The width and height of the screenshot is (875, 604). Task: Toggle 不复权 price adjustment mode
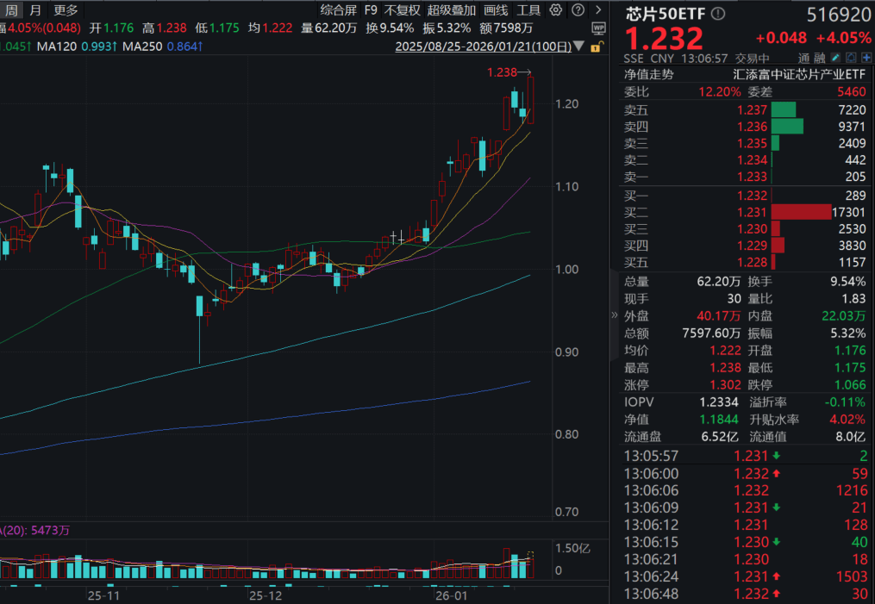coord(402,10)
